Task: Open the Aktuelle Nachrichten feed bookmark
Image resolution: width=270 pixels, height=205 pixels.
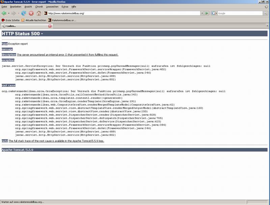Action: point(34,20)
